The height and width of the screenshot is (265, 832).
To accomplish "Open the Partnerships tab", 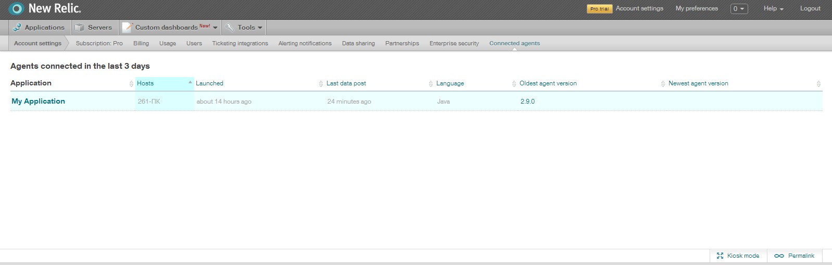I will point(402,43).
